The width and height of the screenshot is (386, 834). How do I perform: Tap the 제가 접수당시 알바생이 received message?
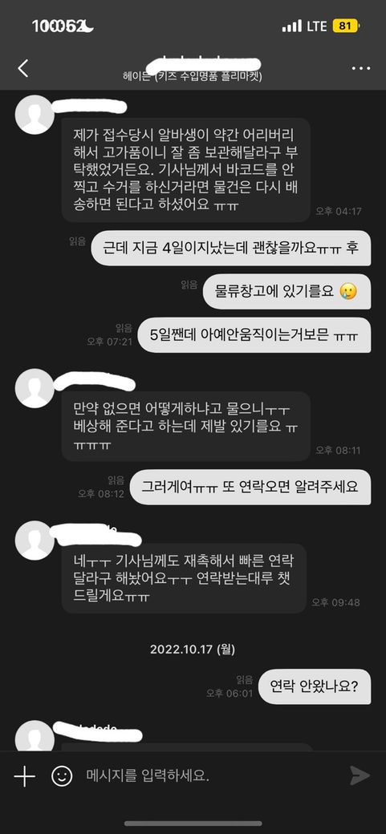[186, 170]
